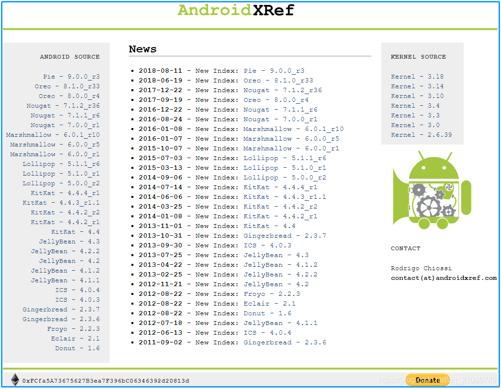Click Gingerbread 2.3.6 link in News list
Viewport: 501px width, 389px height.
(x=285, y=342)
